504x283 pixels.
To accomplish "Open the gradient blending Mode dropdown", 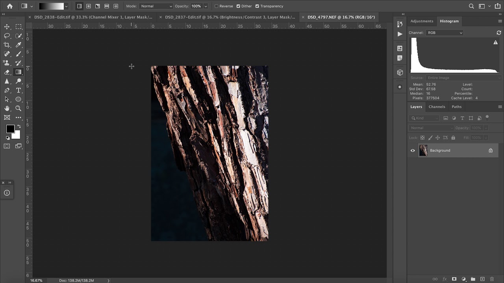I will coord(156,6).
